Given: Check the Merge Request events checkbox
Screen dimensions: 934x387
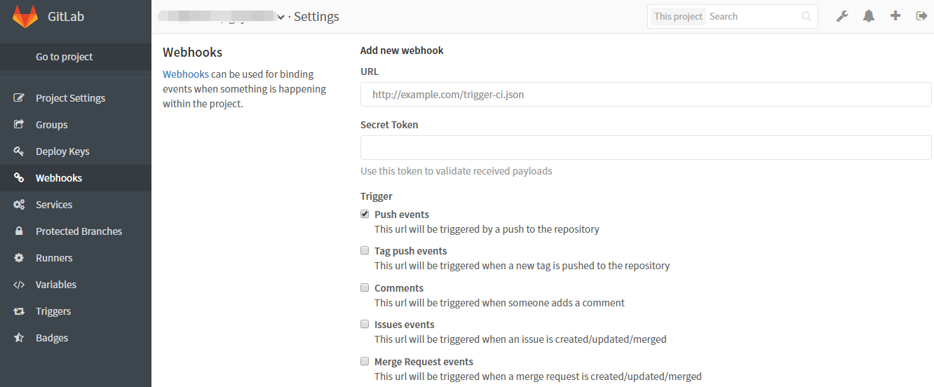Looking at the screenshot, I should tap(365, 362).
